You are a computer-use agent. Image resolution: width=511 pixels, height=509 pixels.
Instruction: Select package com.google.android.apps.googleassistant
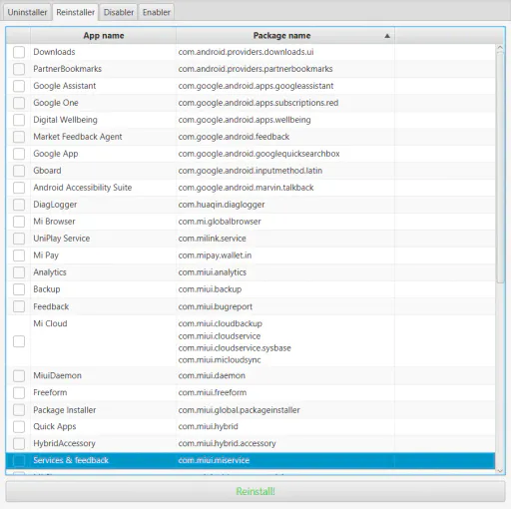point(255,86)
